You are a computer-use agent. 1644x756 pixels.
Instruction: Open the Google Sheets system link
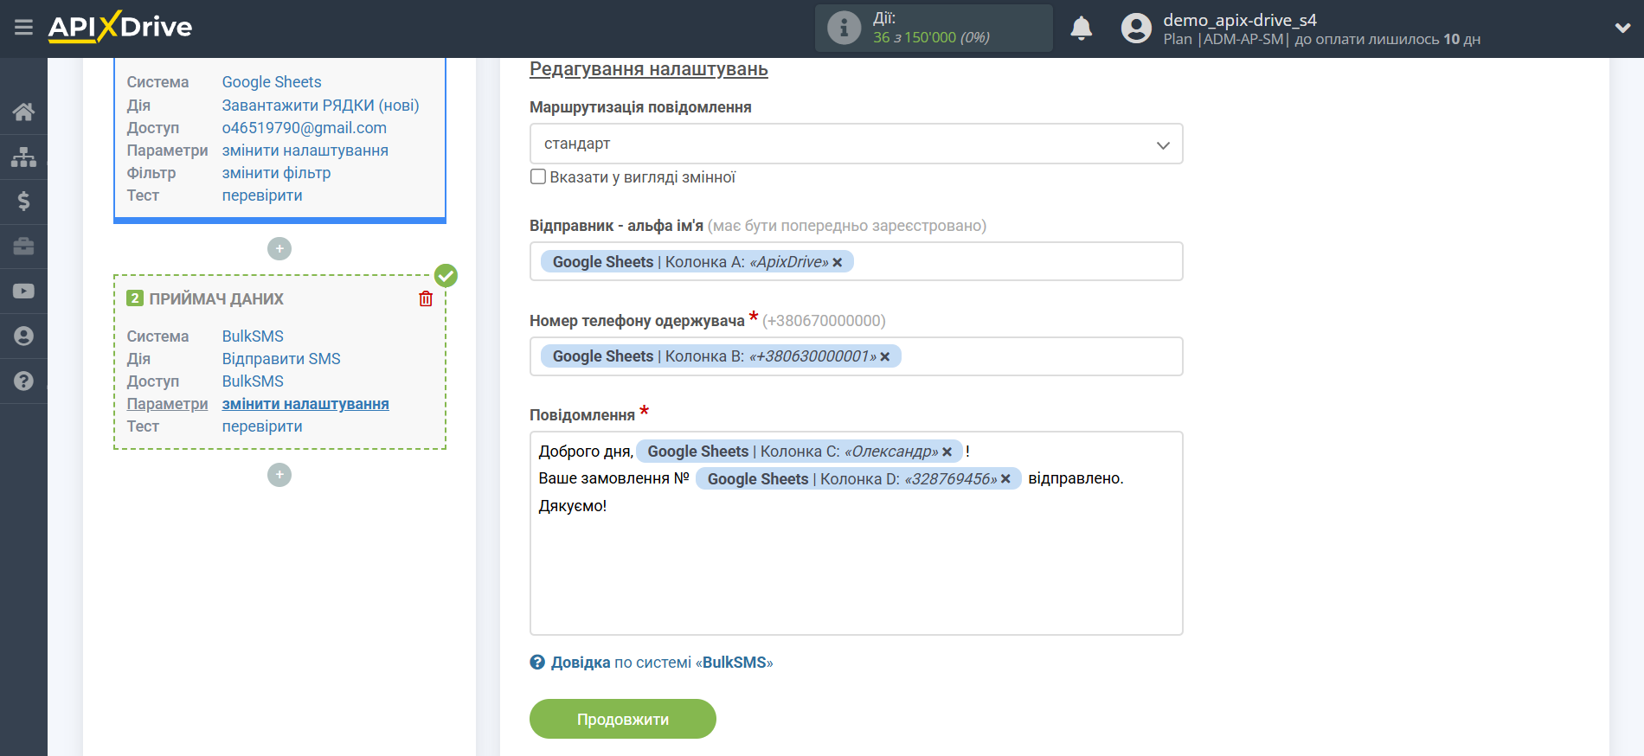tap(272, 82)
